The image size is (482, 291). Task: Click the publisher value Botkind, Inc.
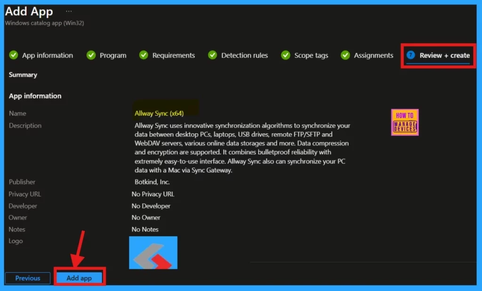tap(152, 182)
